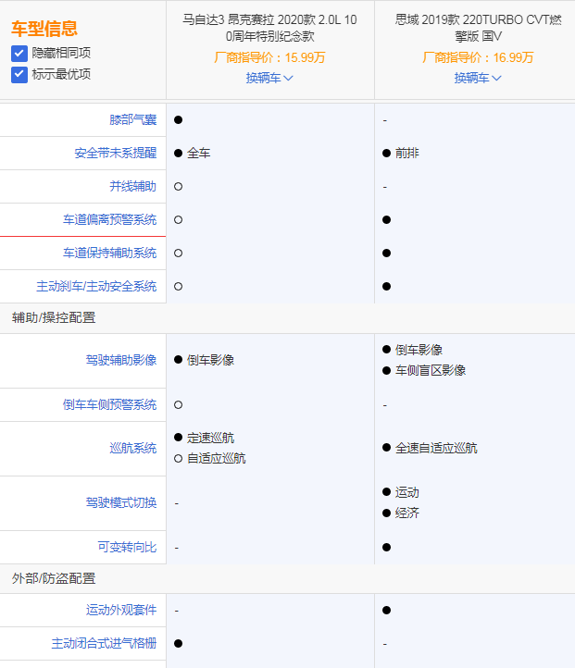This screenshot has width=575, height=668.
Task: Select the 并线辅助 feature link
Action: [x=132, y=187]
